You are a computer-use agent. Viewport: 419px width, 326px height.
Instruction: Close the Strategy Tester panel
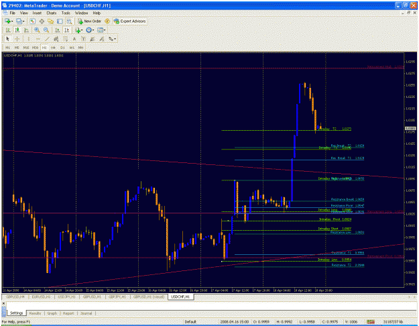[x=3, y=303]
